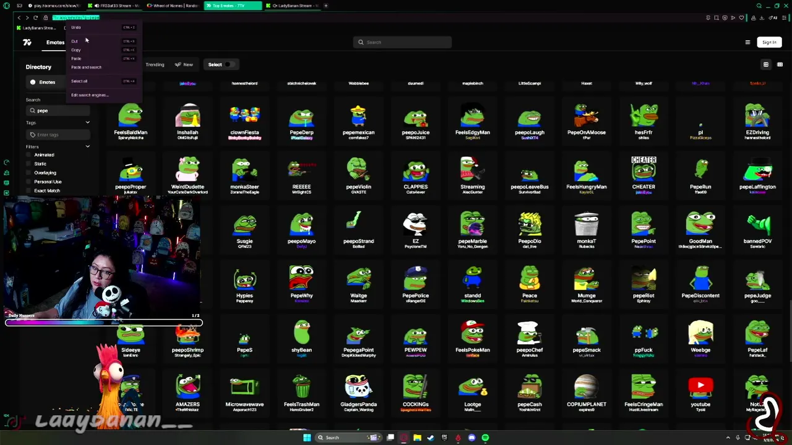The width and height of the screenshot is (792, 445).
Task: Click the pepe emote search field
Action: coord(58,111)
